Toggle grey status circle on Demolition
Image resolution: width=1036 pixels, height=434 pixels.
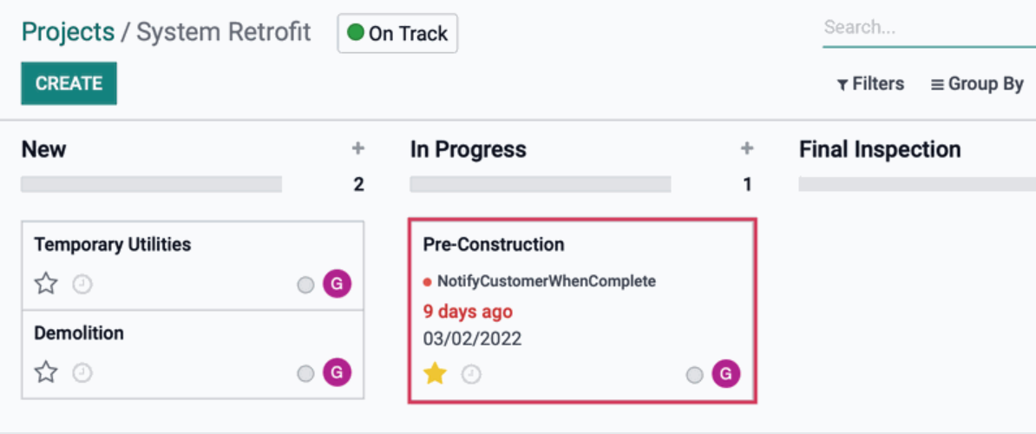point(305,373)
